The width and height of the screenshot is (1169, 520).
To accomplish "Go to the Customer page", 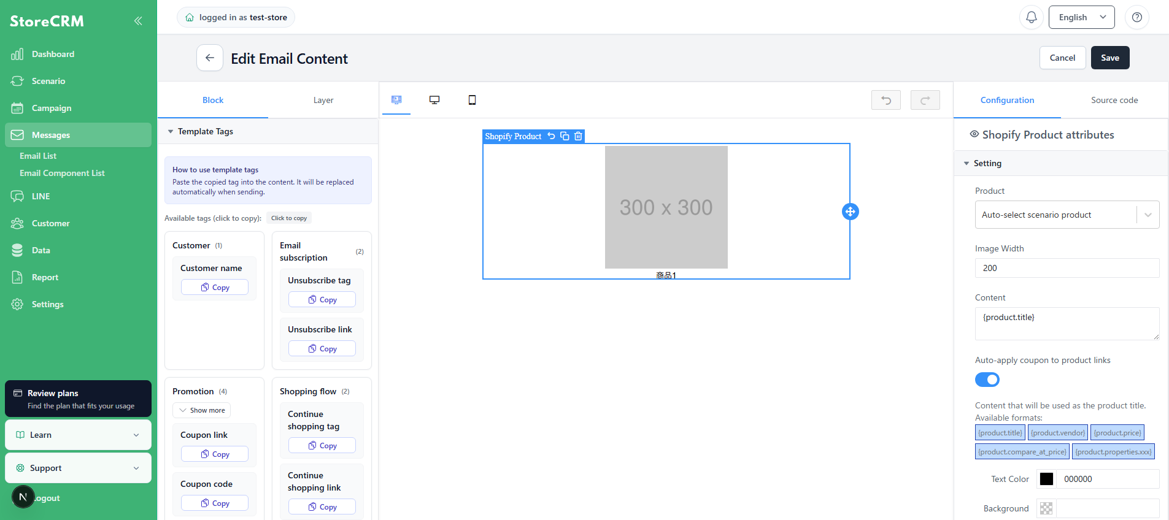I will (x=78, y=223).
